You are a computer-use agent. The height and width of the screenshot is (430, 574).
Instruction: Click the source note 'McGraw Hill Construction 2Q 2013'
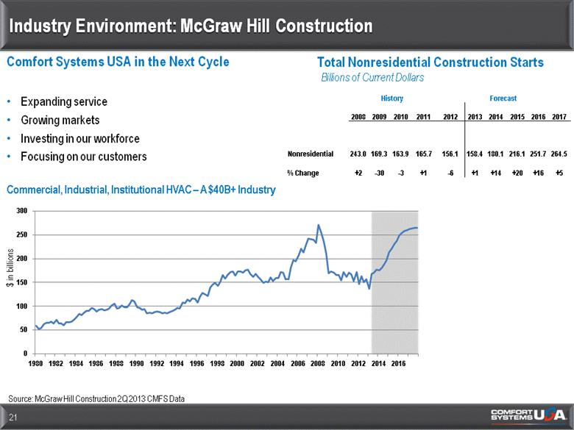pos(96,398)
